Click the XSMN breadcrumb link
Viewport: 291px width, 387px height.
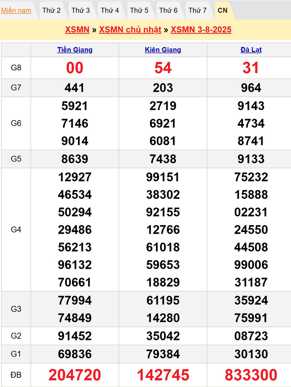[x=77, y=30]
